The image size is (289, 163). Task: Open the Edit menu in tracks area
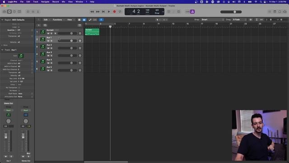coord(47,19)
